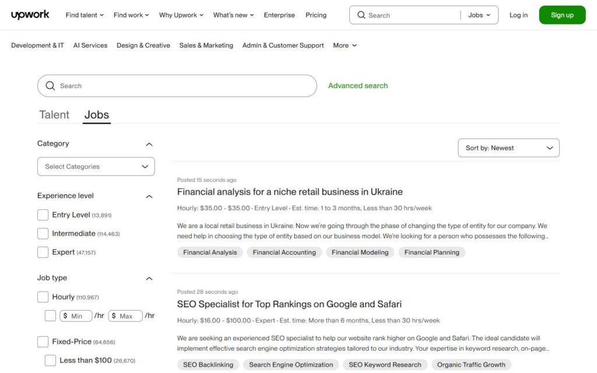Open the SEO Specialist job posting

pyautogui.click(x=289, y=304)
